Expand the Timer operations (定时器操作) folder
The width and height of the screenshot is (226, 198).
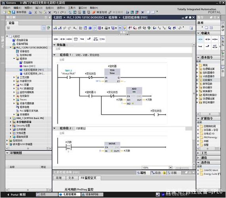pyautogui.click(x=198, y=72)
